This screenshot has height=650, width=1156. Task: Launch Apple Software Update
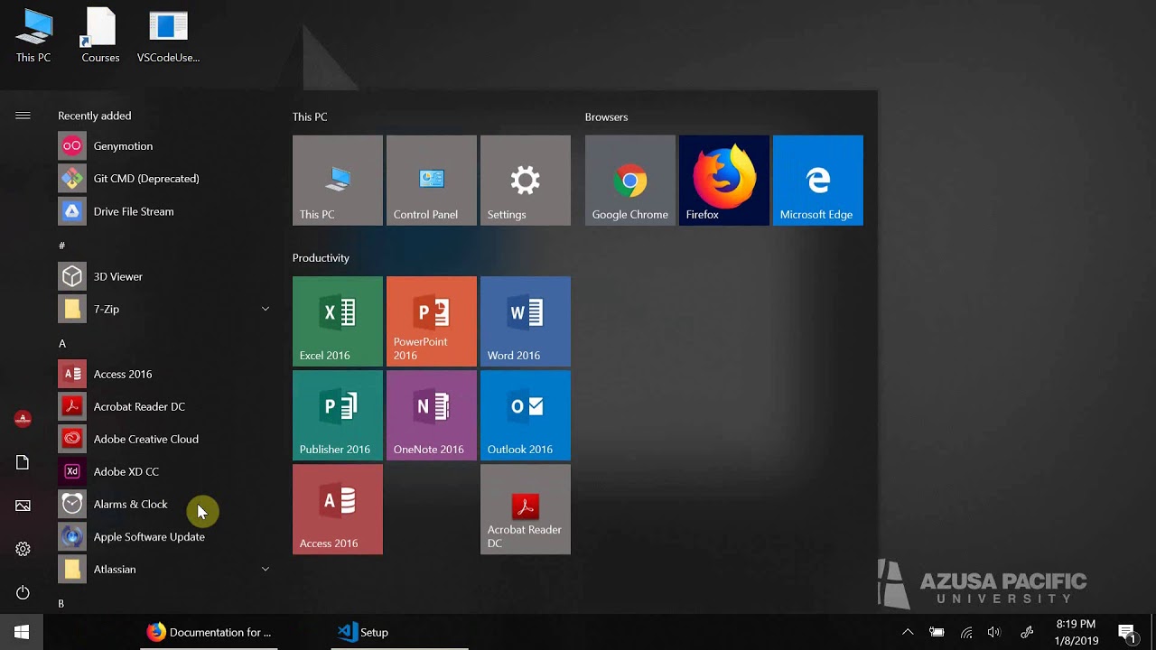click(164, 536)
